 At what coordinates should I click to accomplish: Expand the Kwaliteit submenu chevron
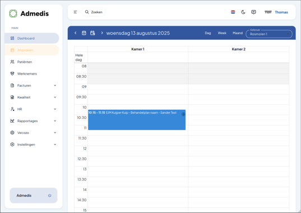(55, 98)
